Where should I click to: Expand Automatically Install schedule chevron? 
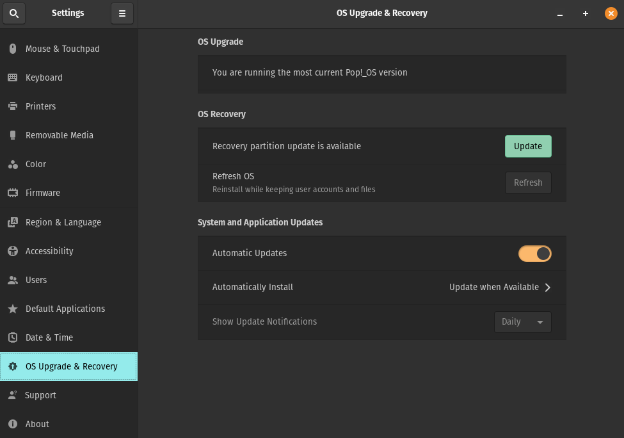click(x=547, y=288)
